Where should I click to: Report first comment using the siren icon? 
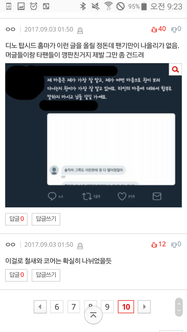(x=80, y=31)
